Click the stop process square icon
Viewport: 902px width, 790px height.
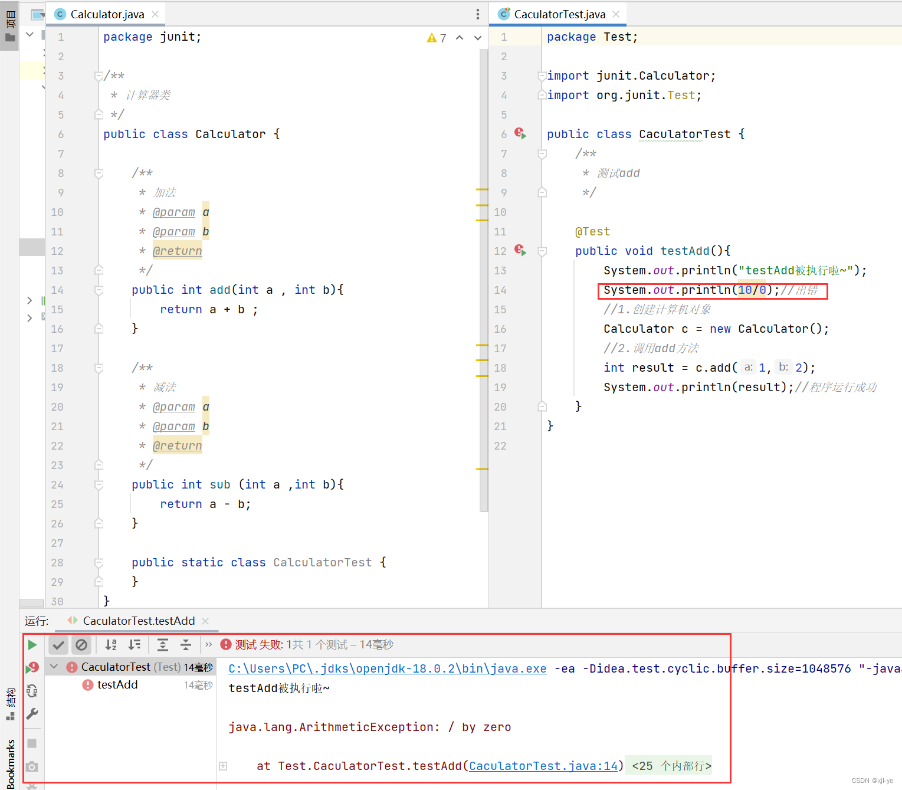[x=32, y=743]
